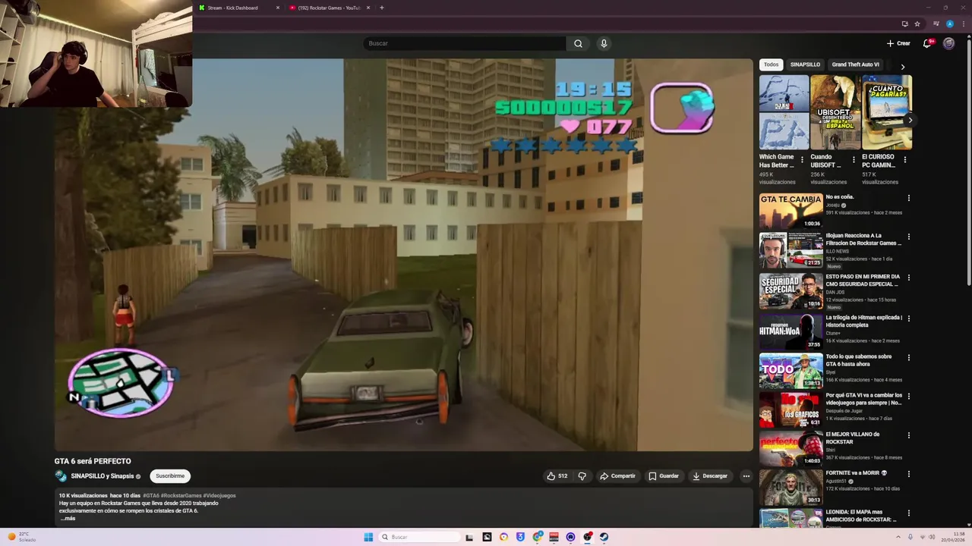Image resolution: width=972 pixels, height=546 pixels.
Task: Open the Chrome icon in the taskbar
Action: [538, 537]
